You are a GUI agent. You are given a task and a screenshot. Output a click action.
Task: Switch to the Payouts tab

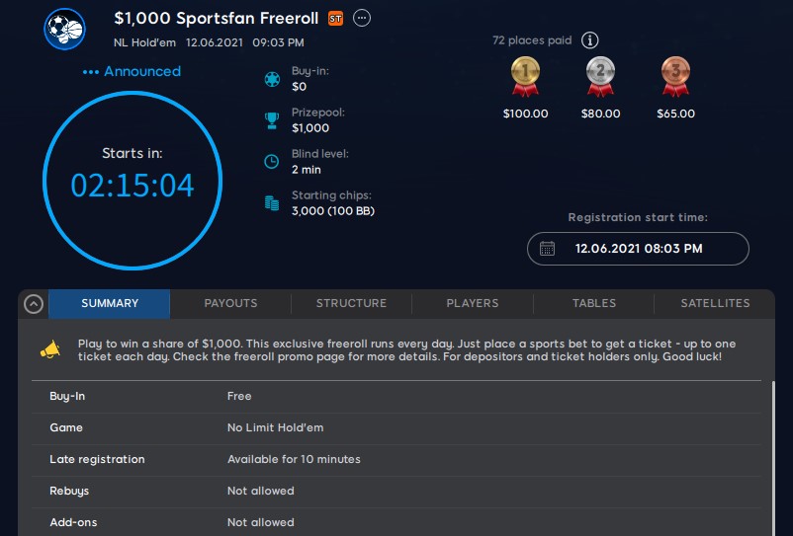[230, 303]
